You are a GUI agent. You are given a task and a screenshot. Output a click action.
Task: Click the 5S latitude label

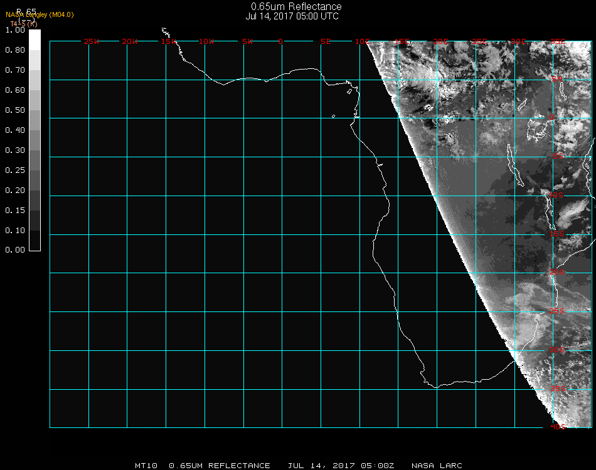(x=558, y=156)
